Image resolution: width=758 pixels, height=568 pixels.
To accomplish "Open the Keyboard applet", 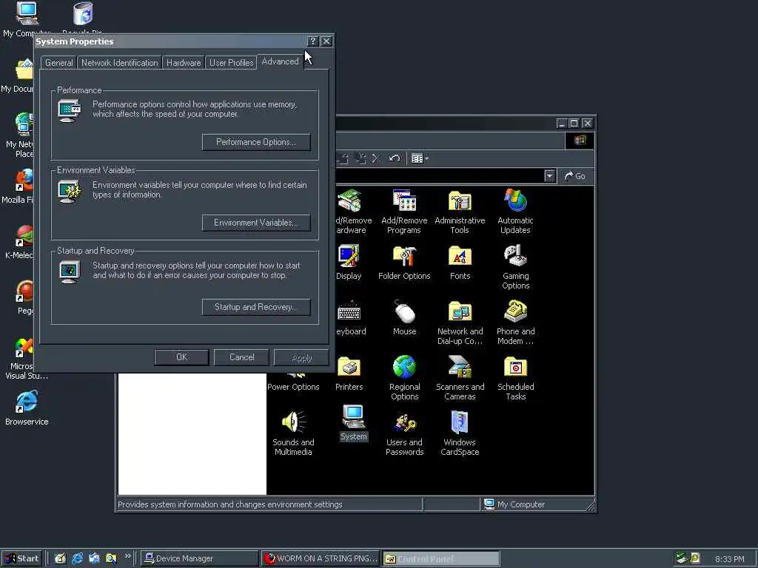I will coord(350,318).
